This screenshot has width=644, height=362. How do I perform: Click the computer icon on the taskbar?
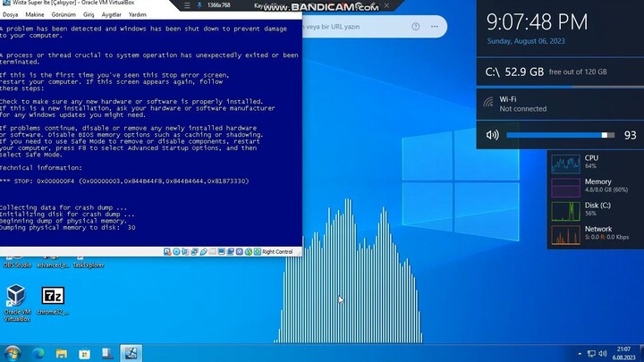pyautogui.click(x=107, y=353)
